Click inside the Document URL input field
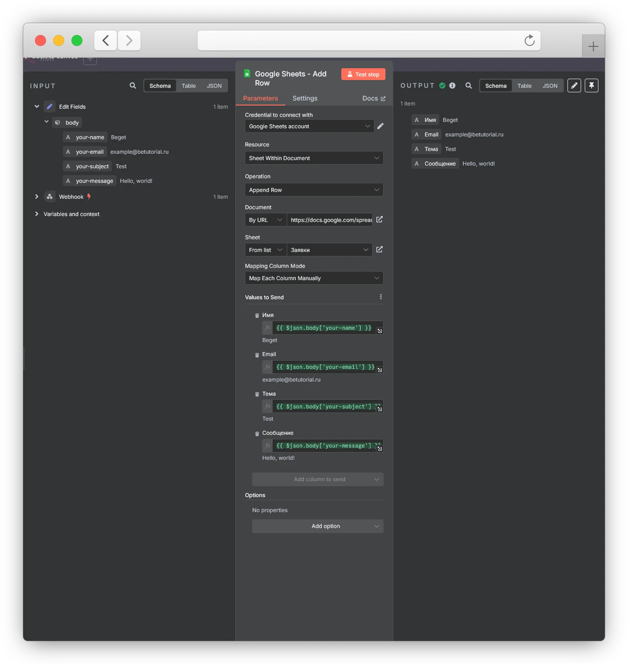Viewport: 628px width, 664px height. pos(330,220)
